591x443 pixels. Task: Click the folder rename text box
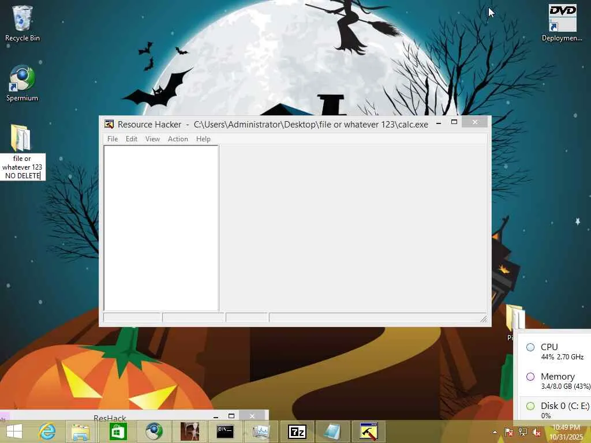coord(23,167)
